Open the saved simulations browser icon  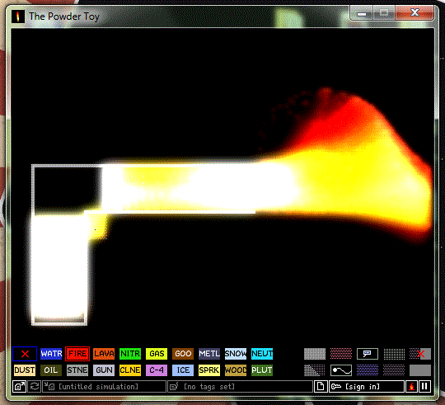click(x=20, y=387)
